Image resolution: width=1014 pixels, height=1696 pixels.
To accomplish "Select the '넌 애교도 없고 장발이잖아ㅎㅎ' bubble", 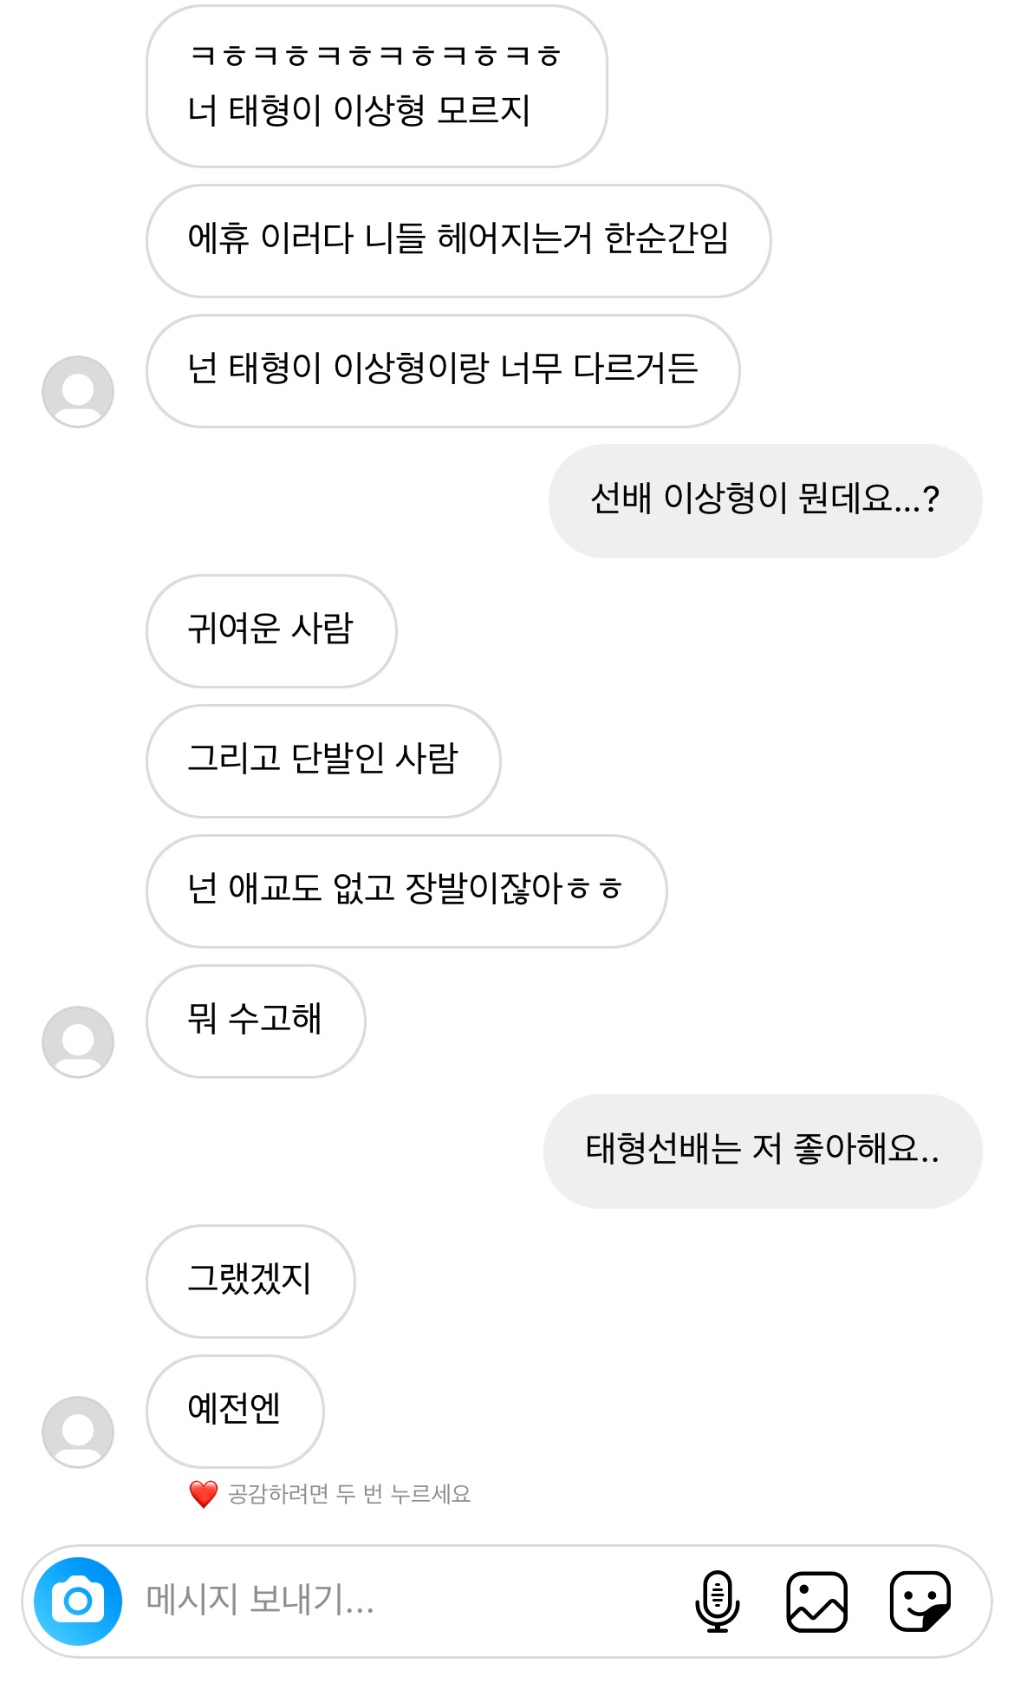I will pyautogui.click(x=406, y=890).
